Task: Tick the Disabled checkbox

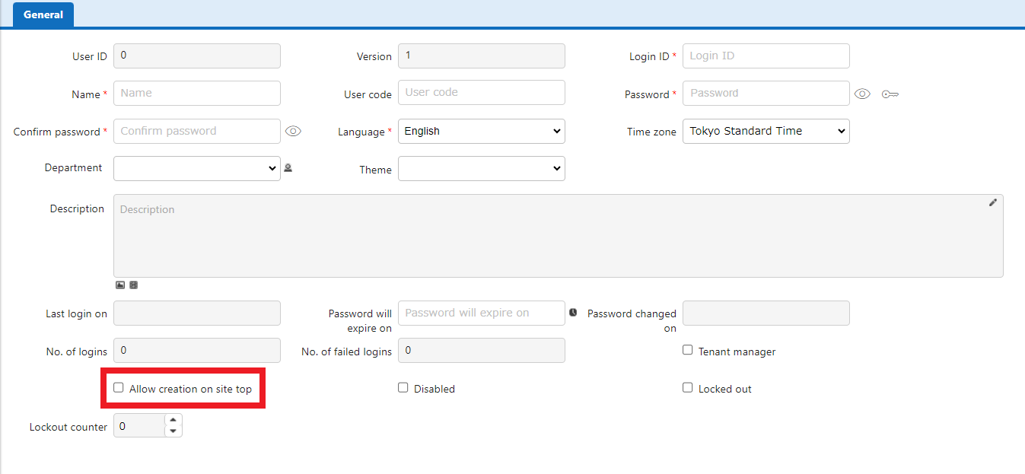Action: [x=403, y=387]
